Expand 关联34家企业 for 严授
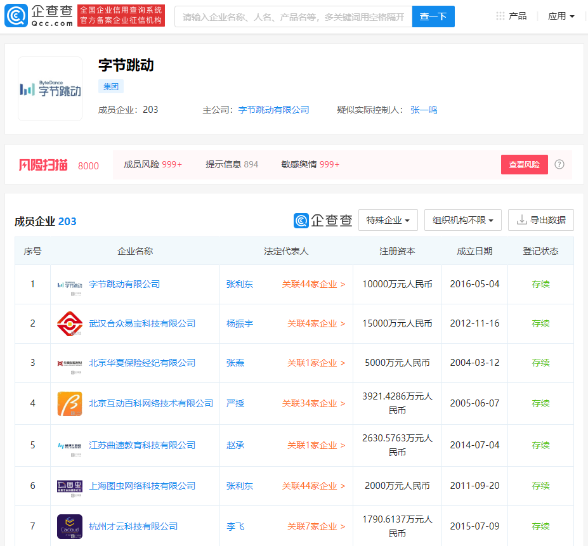 pyautogui.click(x=313, y=403)
